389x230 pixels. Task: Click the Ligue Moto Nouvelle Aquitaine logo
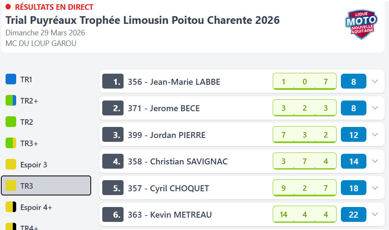[360, 24]
